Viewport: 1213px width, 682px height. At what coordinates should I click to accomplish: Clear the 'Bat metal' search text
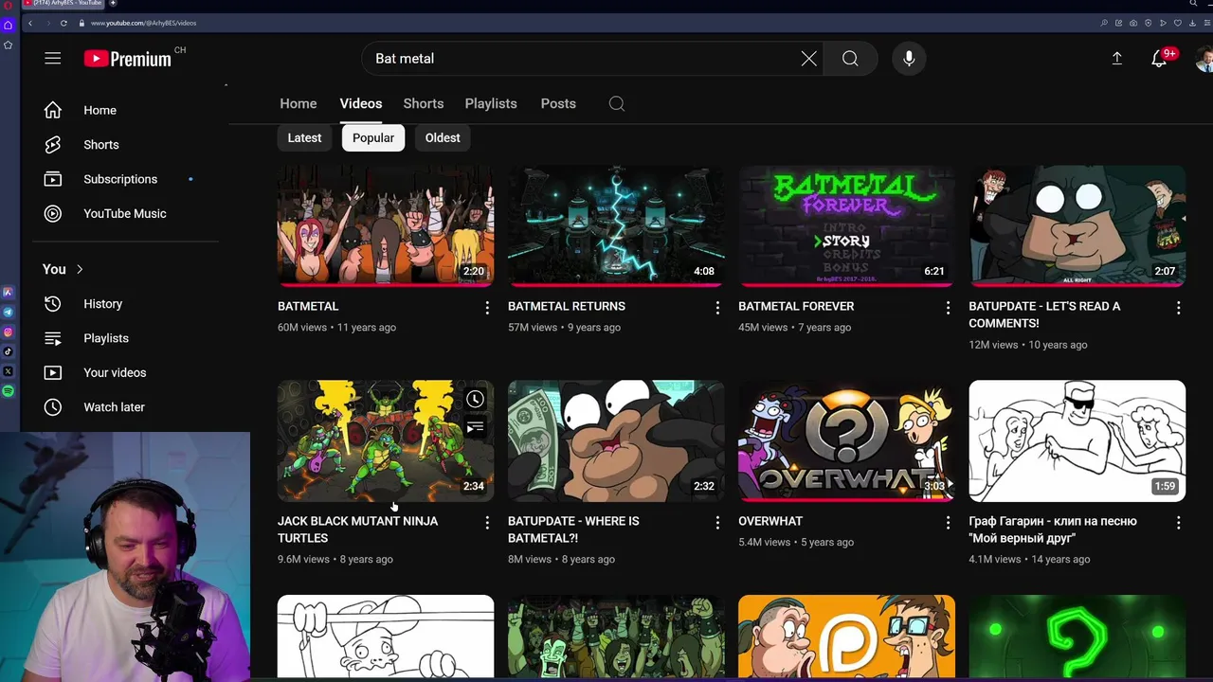click(x=808, y=59)
